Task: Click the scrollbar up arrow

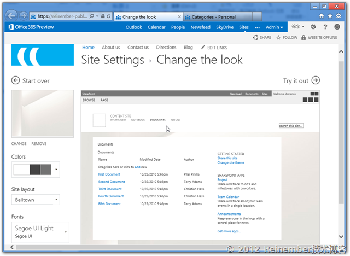Action: [341, 52]
